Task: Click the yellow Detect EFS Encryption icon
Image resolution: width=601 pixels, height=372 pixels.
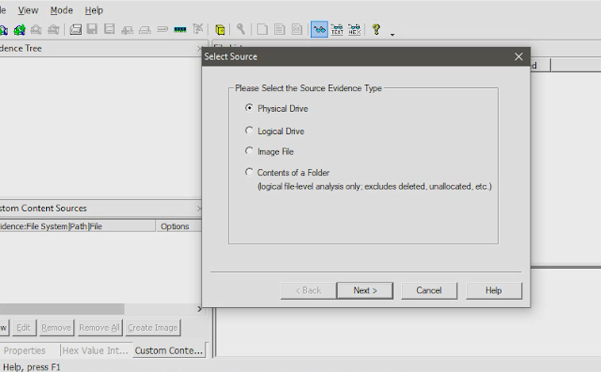Action: pyautogui.click(x=220, y=30)
